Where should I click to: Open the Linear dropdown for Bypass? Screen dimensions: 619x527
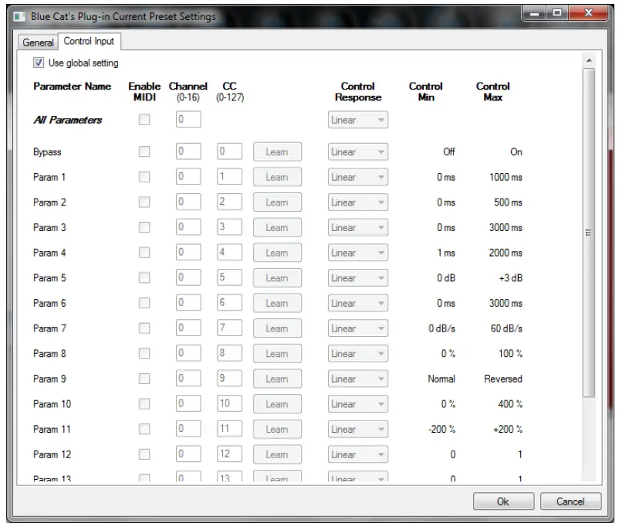coord(357,151)
